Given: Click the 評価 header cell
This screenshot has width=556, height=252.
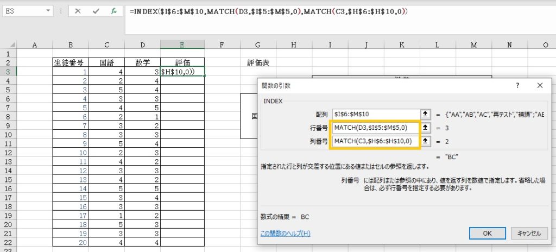Looking at the screenshot, I should pos(182,62).
